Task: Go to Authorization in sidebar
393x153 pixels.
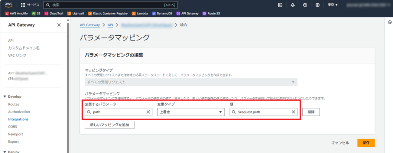Action: pos(19,112)
